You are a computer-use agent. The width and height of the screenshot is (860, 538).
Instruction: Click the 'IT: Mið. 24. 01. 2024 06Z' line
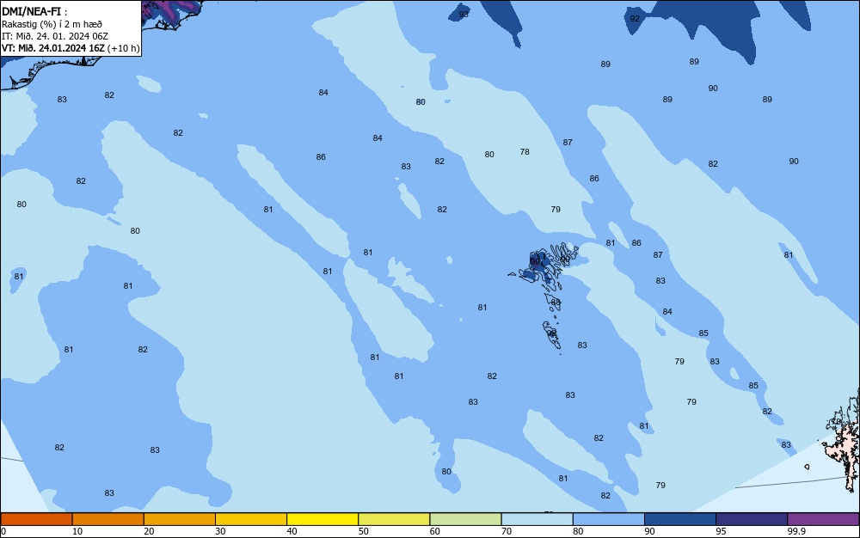55,36
